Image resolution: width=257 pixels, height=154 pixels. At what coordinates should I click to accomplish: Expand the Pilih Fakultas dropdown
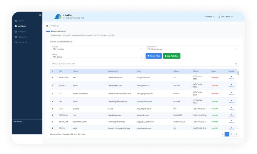(97, 48)
